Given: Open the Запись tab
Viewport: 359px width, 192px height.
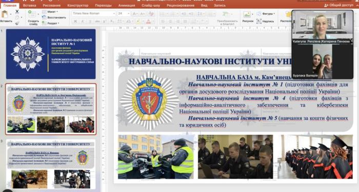Looking at the screenshot, I should (x=220, y=5).
